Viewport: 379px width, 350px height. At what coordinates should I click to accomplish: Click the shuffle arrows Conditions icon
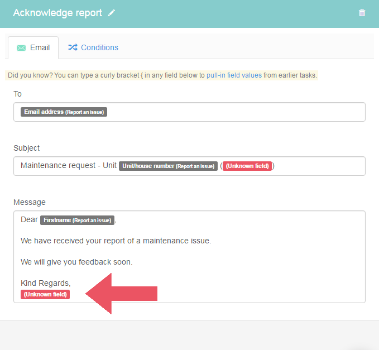[x=73, y=47]
